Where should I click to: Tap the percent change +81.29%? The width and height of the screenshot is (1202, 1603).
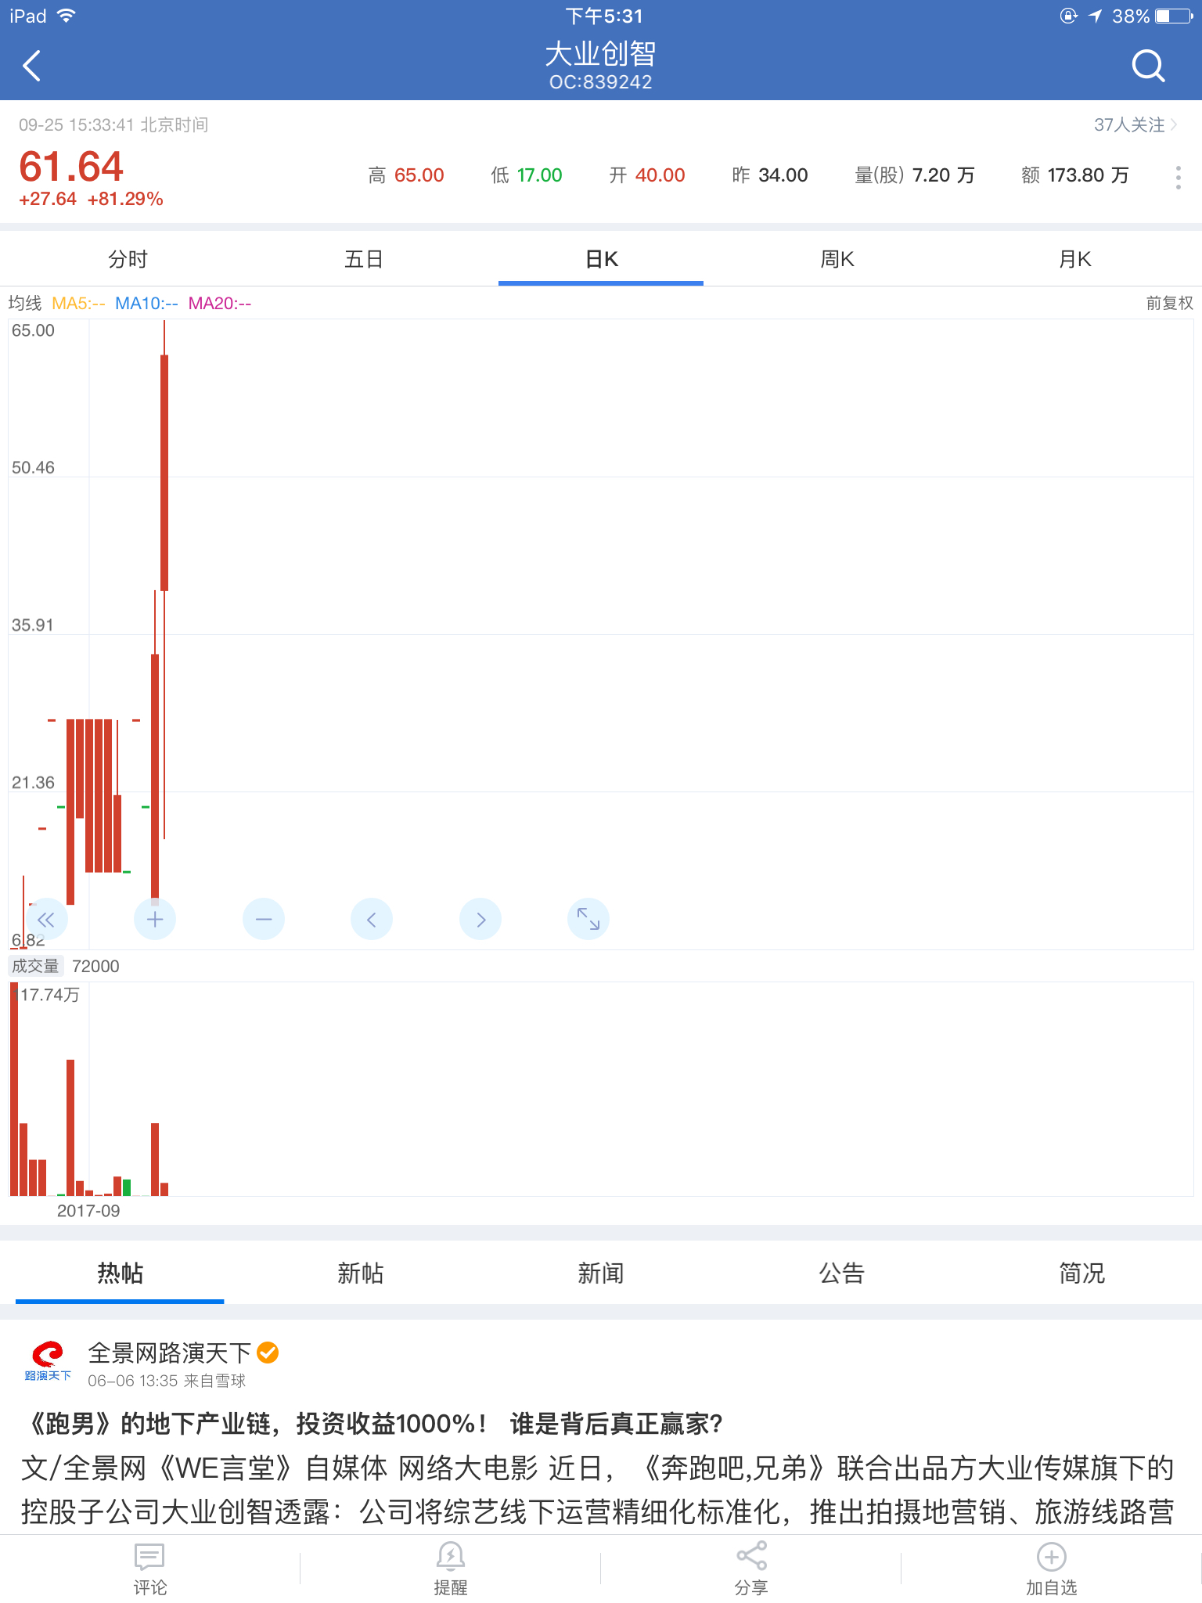pyautogui.click(x=125, y=199)
